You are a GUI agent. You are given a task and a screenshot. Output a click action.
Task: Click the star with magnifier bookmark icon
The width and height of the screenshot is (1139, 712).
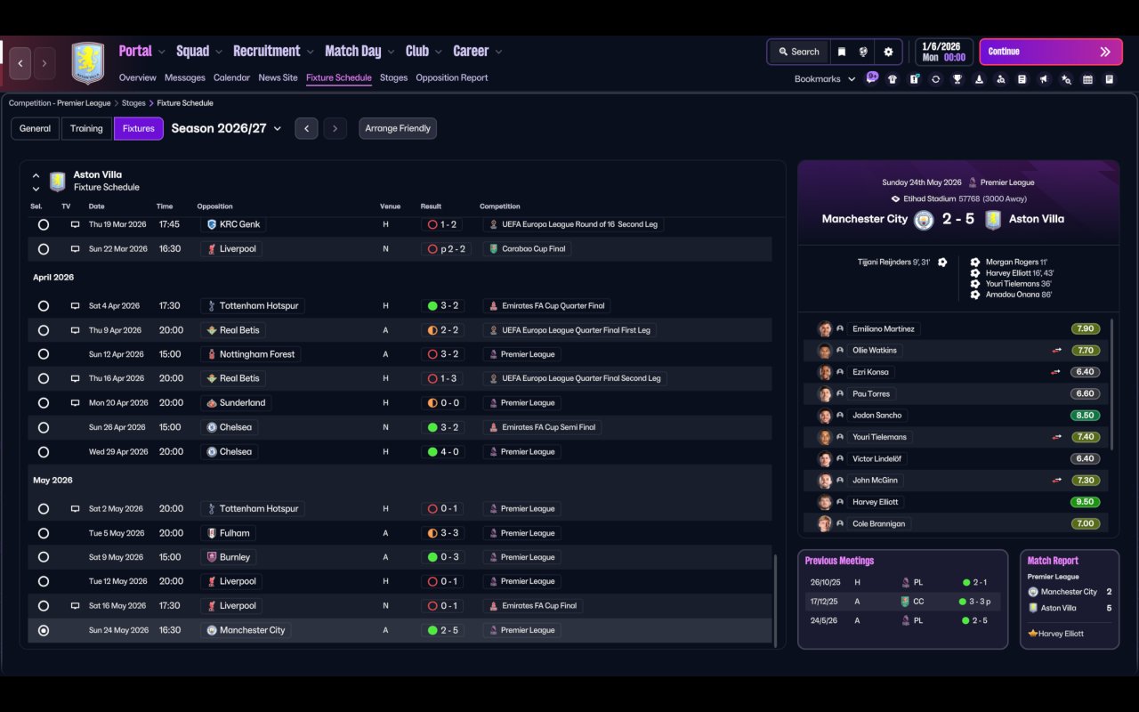pyautogui.click(x=1066, y=79)
